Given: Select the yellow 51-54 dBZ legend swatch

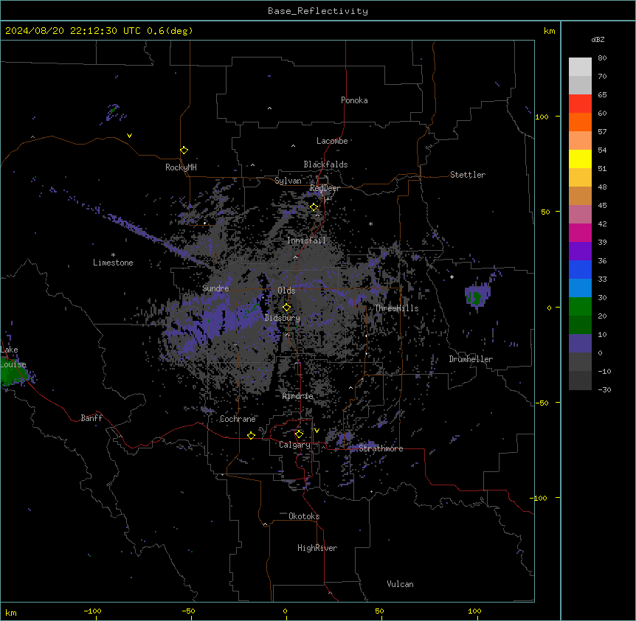Looking at the screenshot, I should click(x=580, y=159).
